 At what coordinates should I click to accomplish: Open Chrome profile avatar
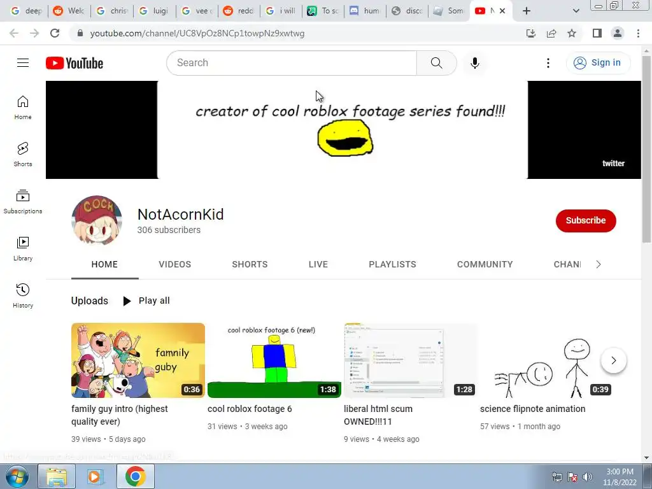[x=618, y=33]
